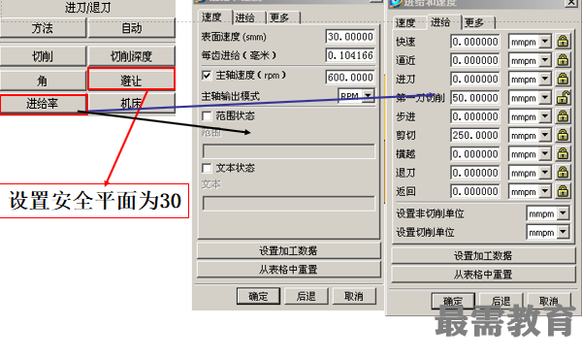
Task: Edit 进刀 feed value field
Action: 475,79
